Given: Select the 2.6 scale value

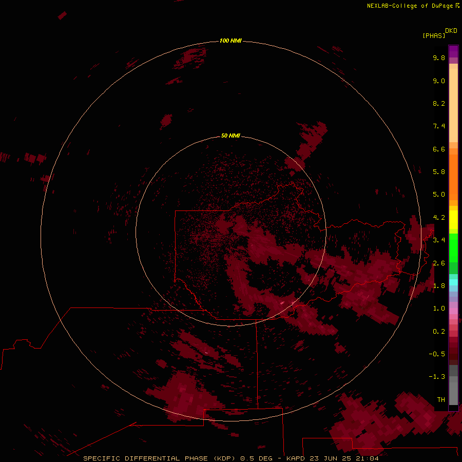Looking at the screenshot, I should (439, 263).
